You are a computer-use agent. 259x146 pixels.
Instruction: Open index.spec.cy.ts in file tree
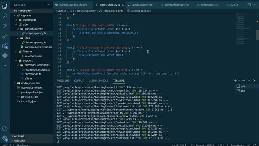click(32, 42)
